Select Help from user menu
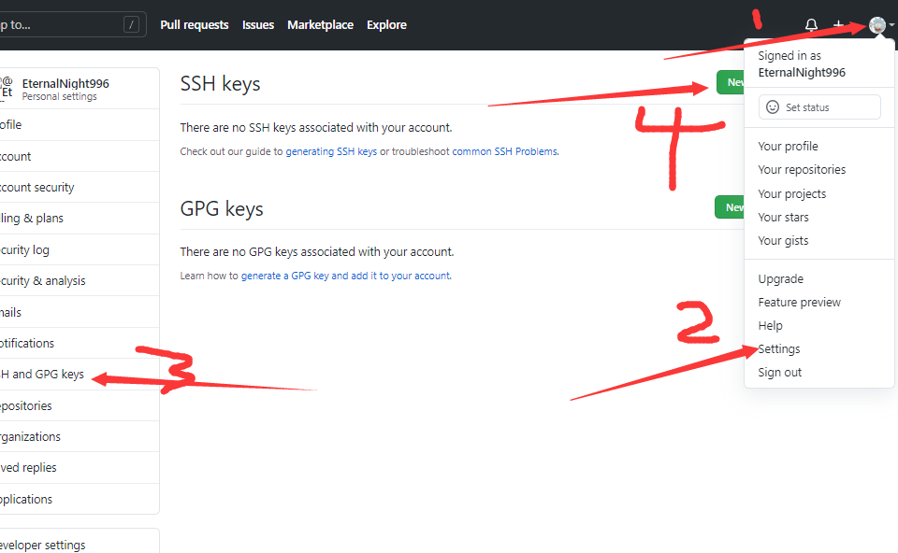Screen dimensions: 898x553 770,325
